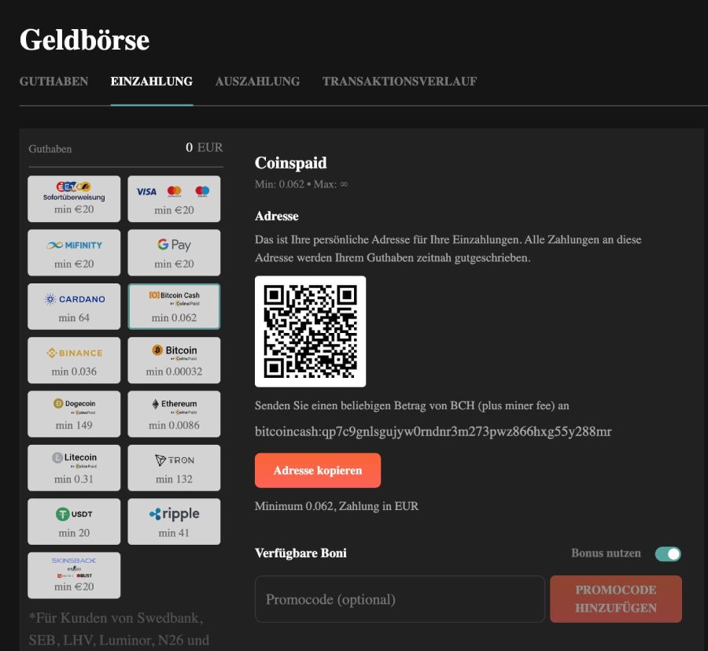Choose Binance deposit option
708x651 pixels.
pyautogui.click(x=74, y=360)
